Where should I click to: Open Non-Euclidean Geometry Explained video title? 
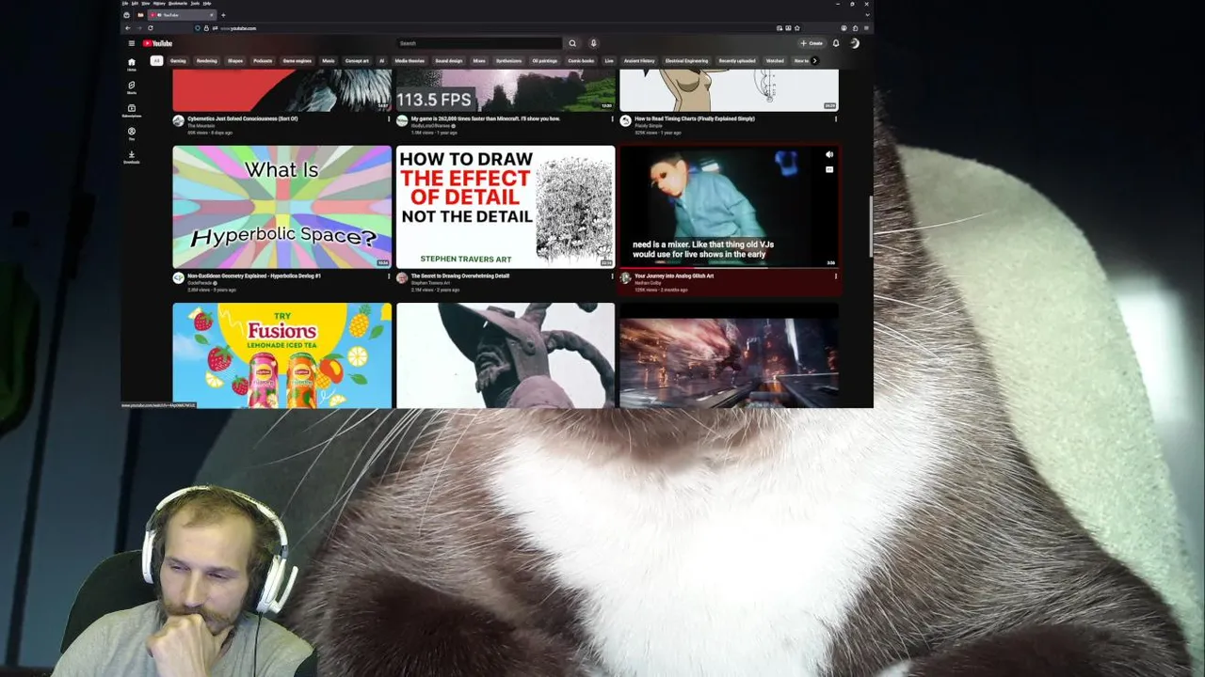point(254,276)
